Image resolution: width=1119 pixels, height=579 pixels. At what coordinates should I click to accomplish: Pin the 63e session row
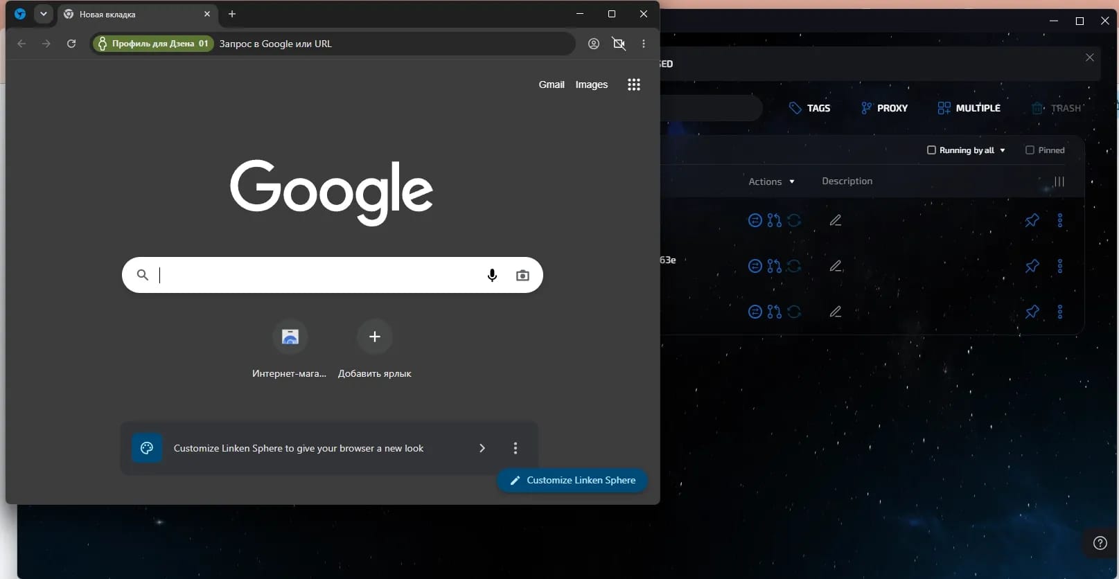(x=1032, y=266)
